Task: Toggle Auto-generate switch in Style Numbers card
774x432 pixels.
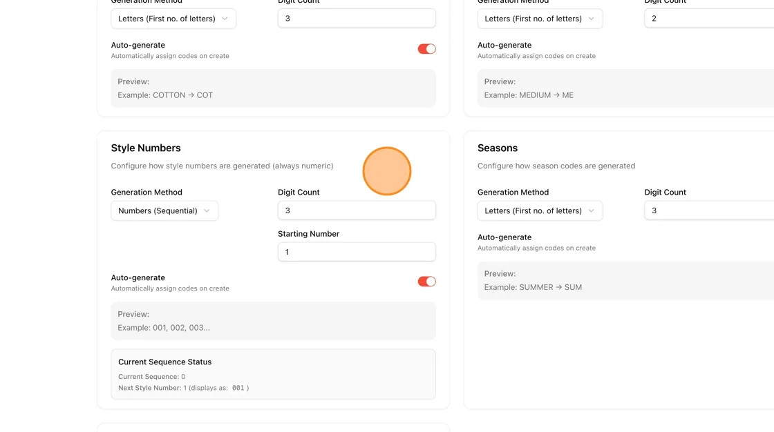Action: click(426, 282)
